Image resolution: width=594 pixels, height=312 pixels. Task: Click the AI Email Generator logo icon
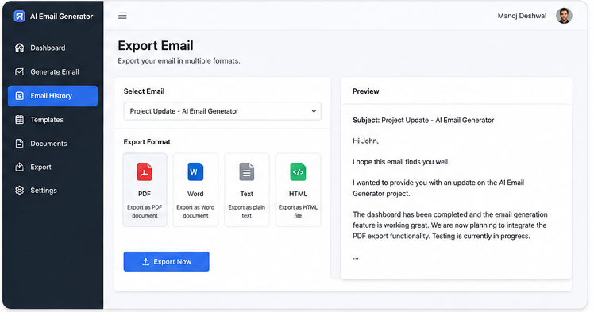click(19, 17)
